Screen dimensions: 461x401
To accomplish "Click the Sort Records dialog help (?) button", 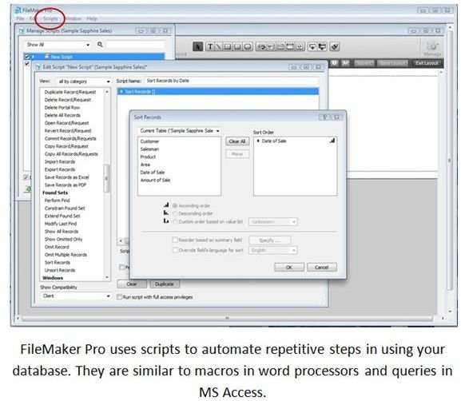I will coord(324,117).
